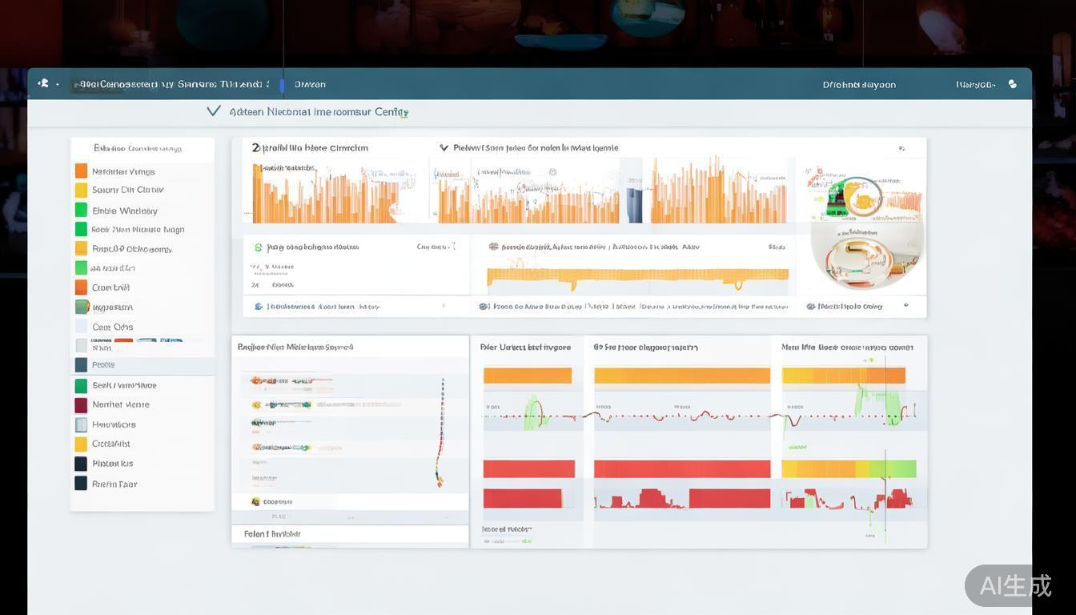Click the small icon in the top chart panel's right corner
The width and height of the screenshot is (1076, 615).
tap(901, 148)
